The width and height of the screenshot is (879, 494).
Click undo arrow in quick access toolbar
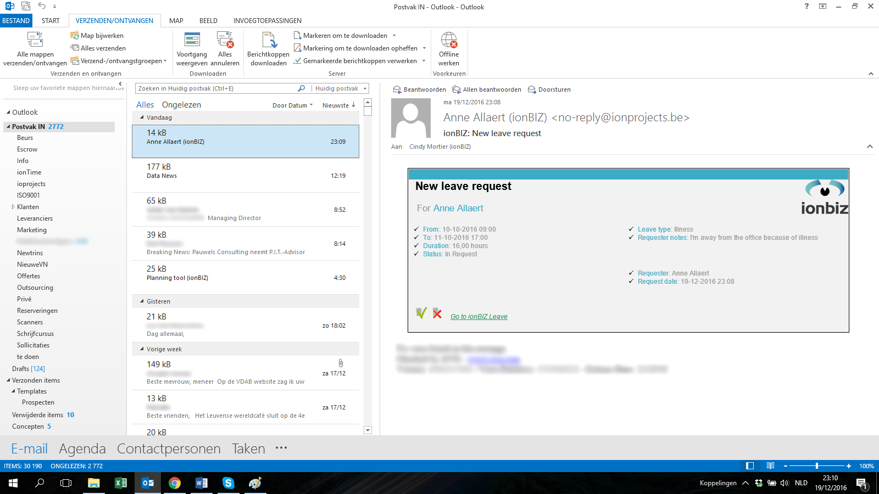(x=42, y=6)
